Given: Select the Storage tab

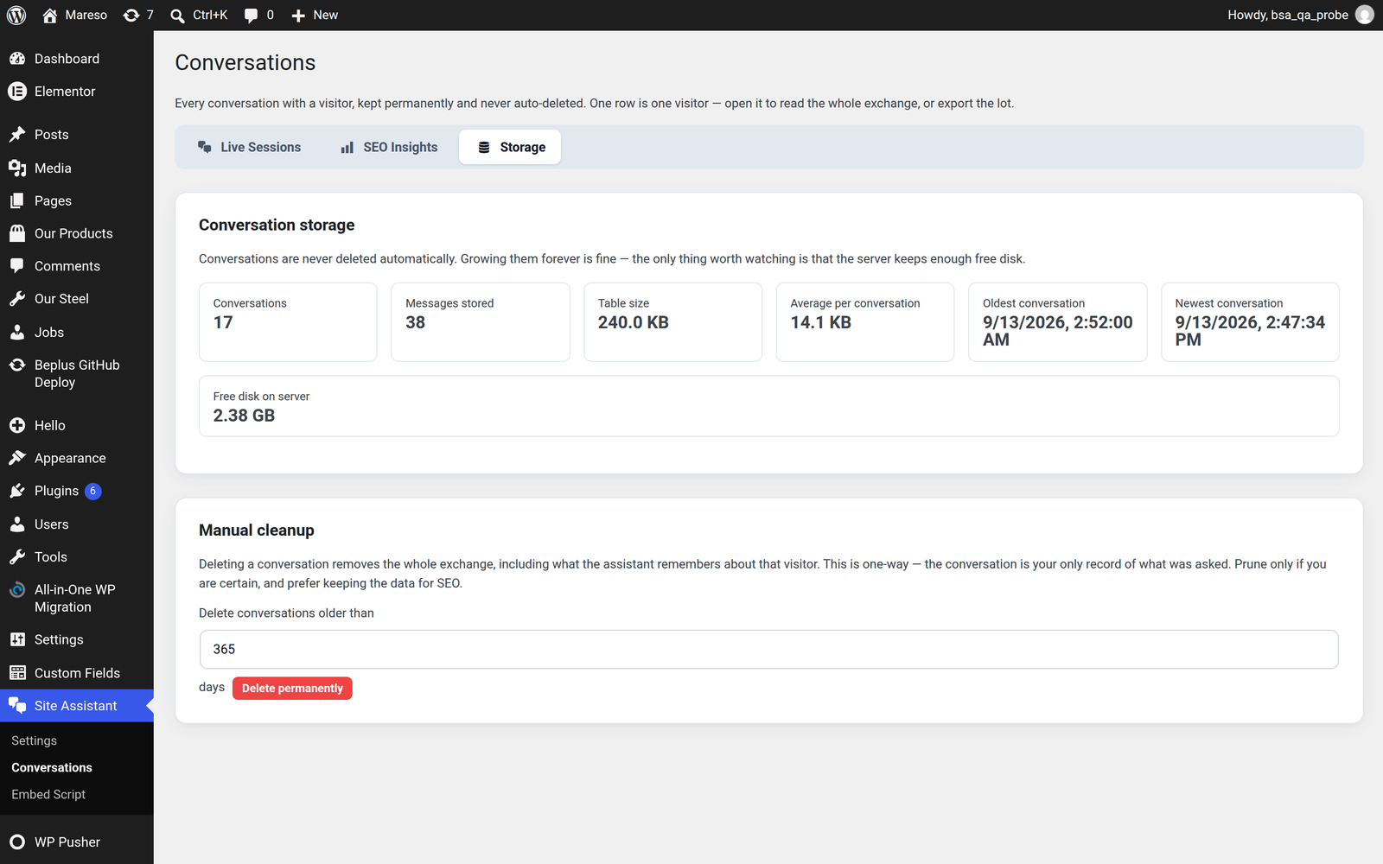Looking at the screenshot, I should click(510, 147).
